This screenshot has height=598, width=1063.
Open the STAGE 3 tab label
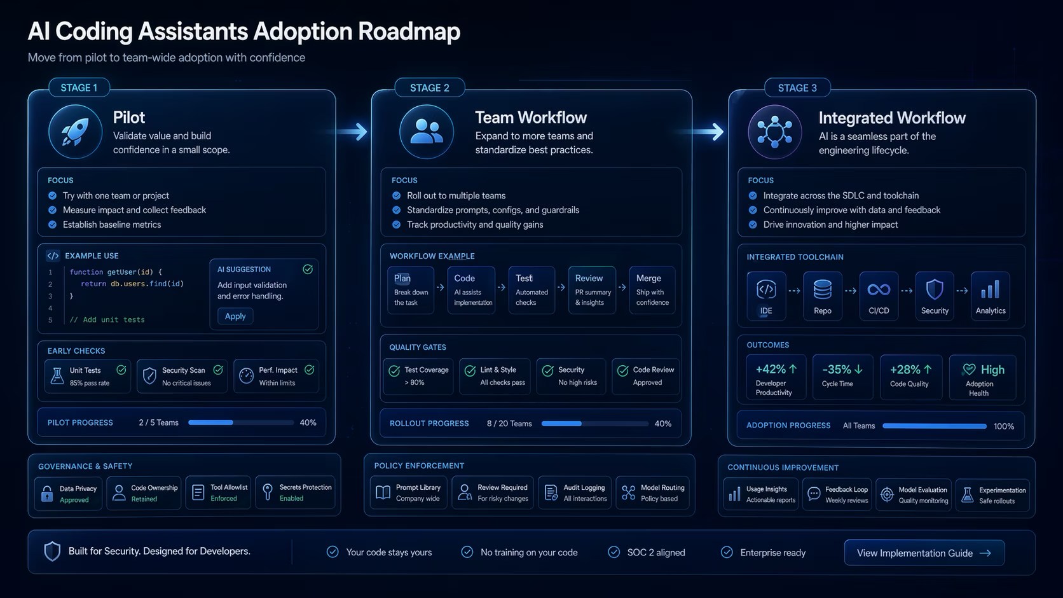(797, 88)
